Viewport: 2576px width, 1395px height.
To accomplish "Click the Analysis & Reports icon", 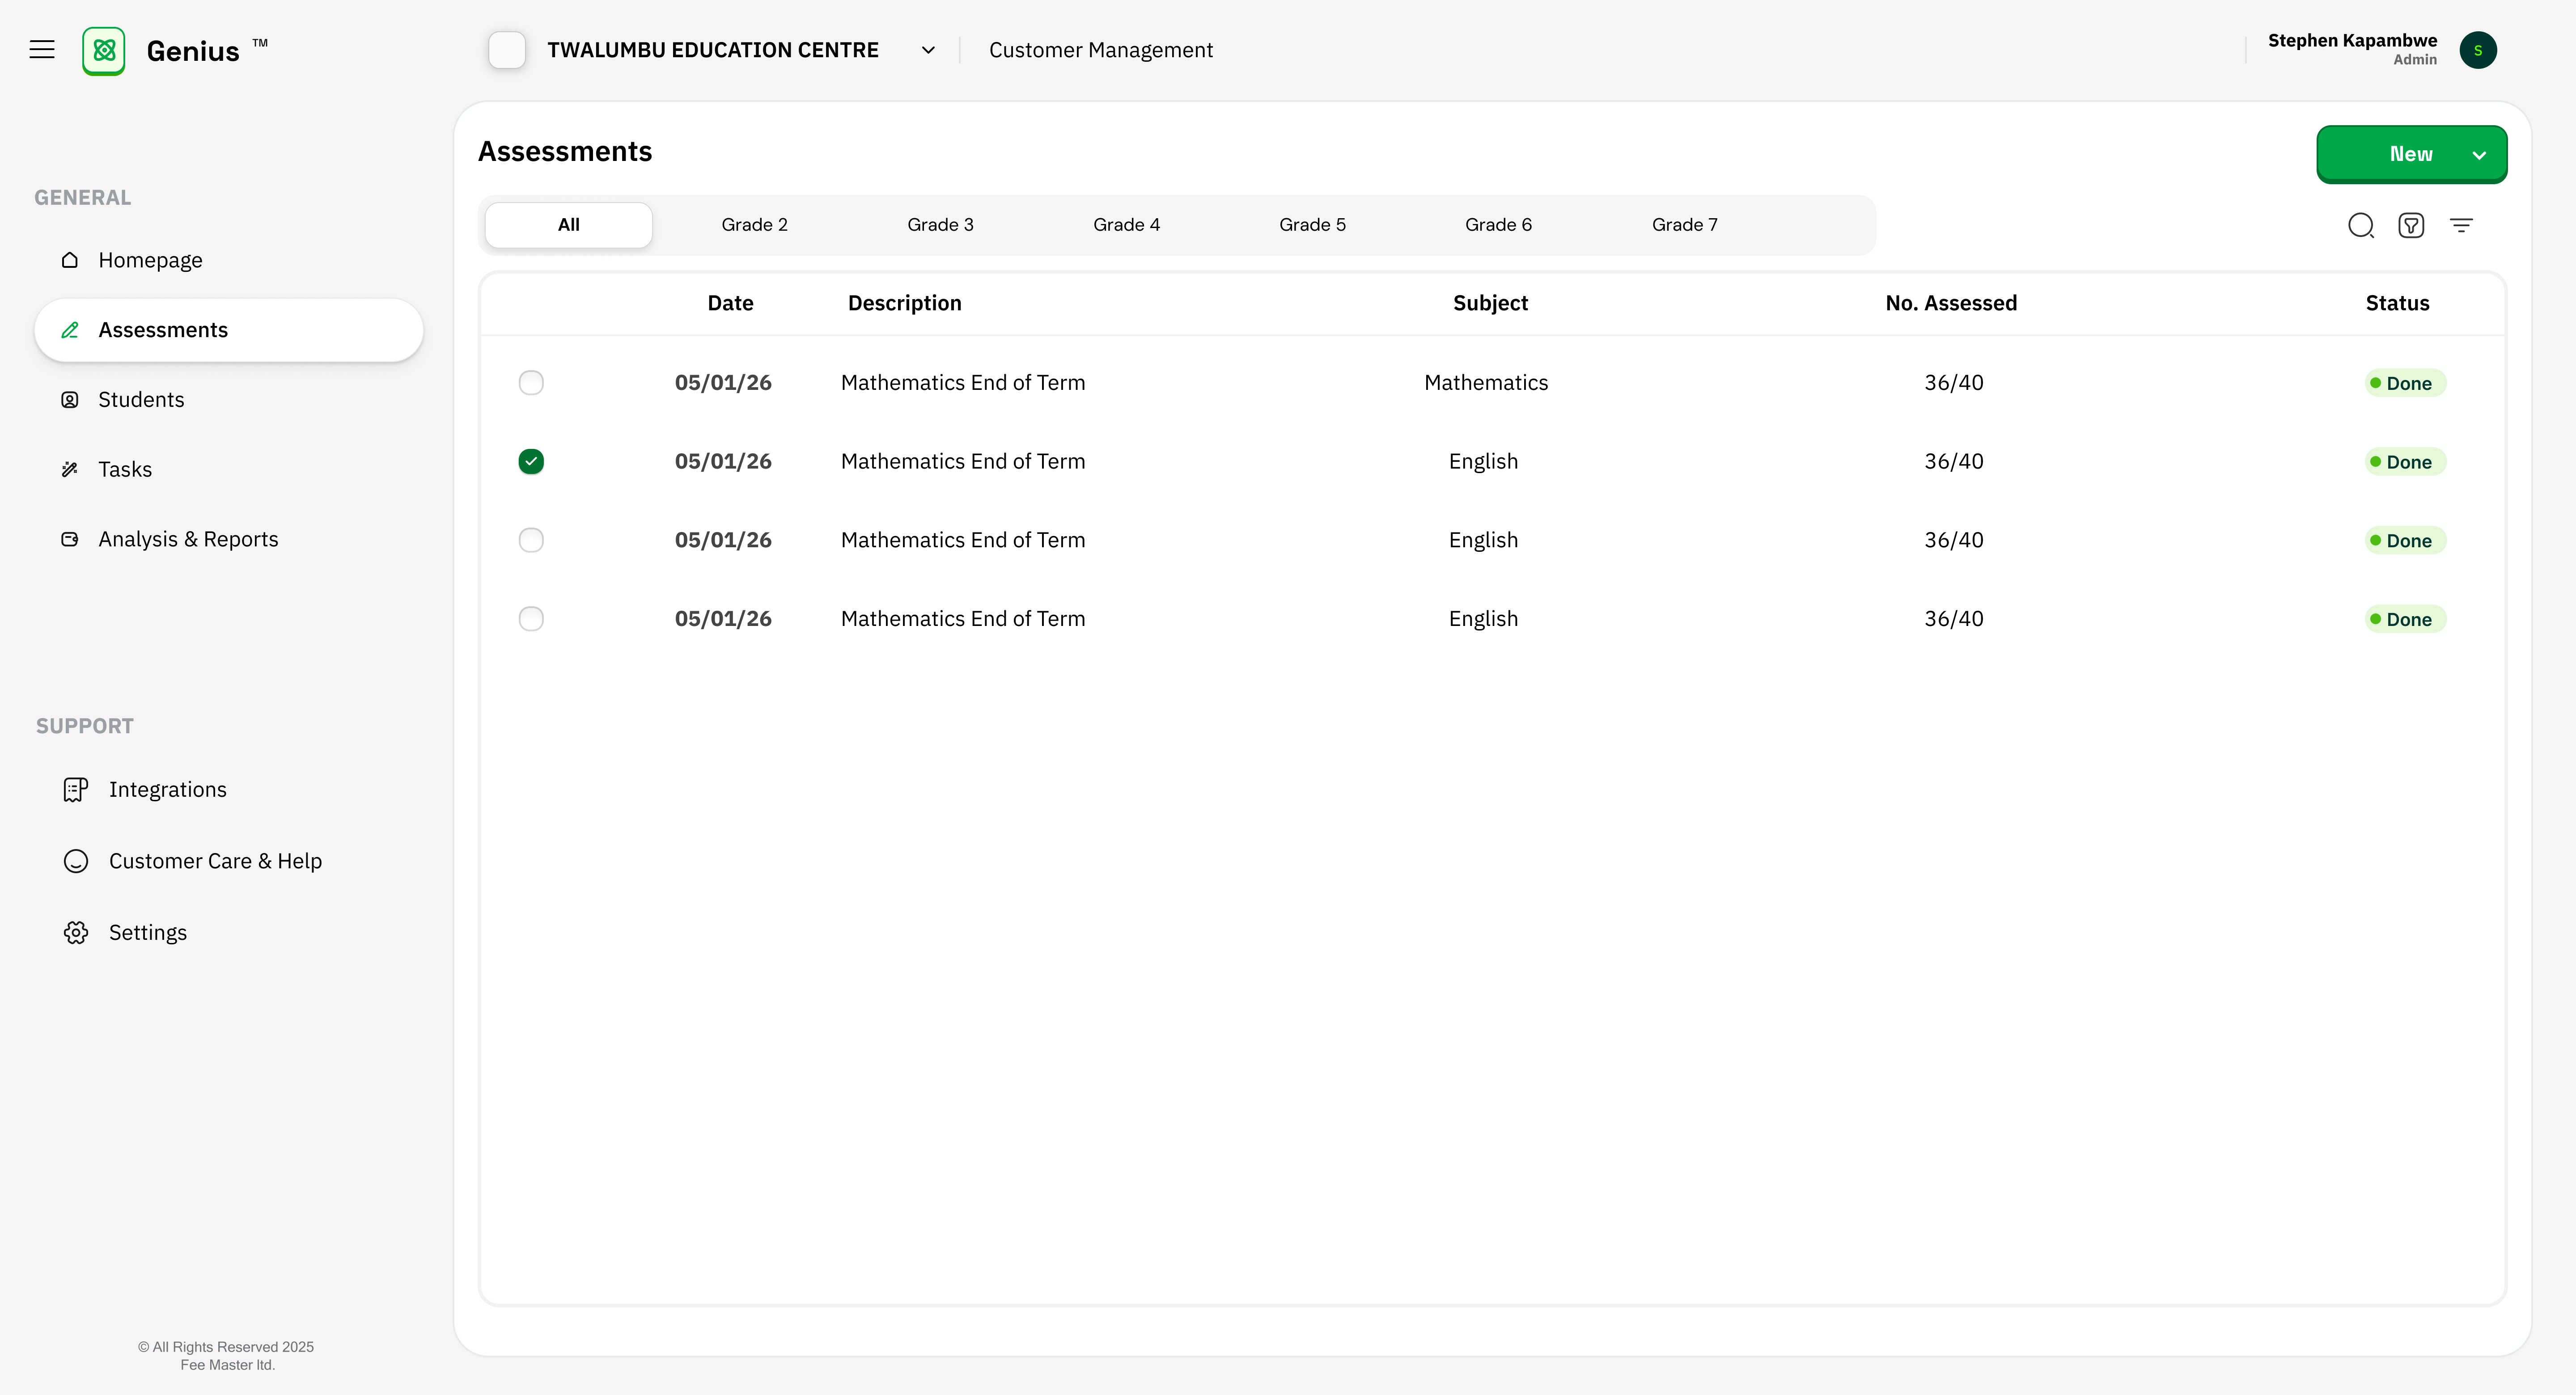I will point(70,539).
